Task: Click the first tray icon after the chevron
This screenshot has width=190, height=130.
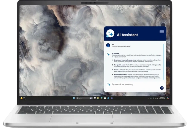Action: [x=151, y=98]
